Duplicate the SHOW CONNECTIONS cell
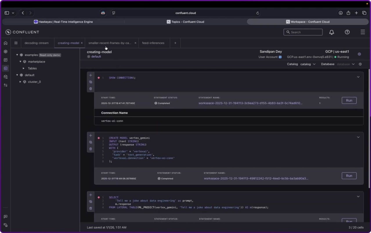371x233 pixels. (91, 82)
